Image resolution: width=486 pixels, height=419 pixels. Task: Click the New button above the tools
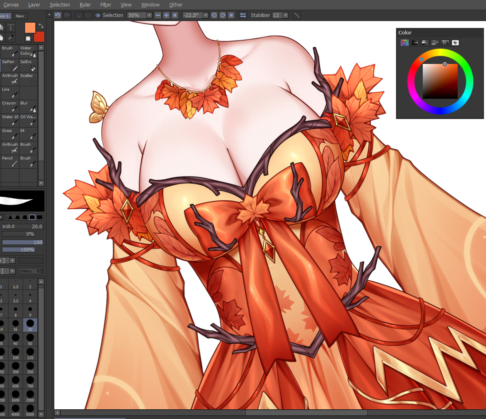[19, 16]
